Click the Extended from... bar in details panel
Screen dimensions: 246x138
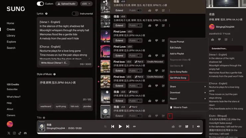[x=226, y=48]
